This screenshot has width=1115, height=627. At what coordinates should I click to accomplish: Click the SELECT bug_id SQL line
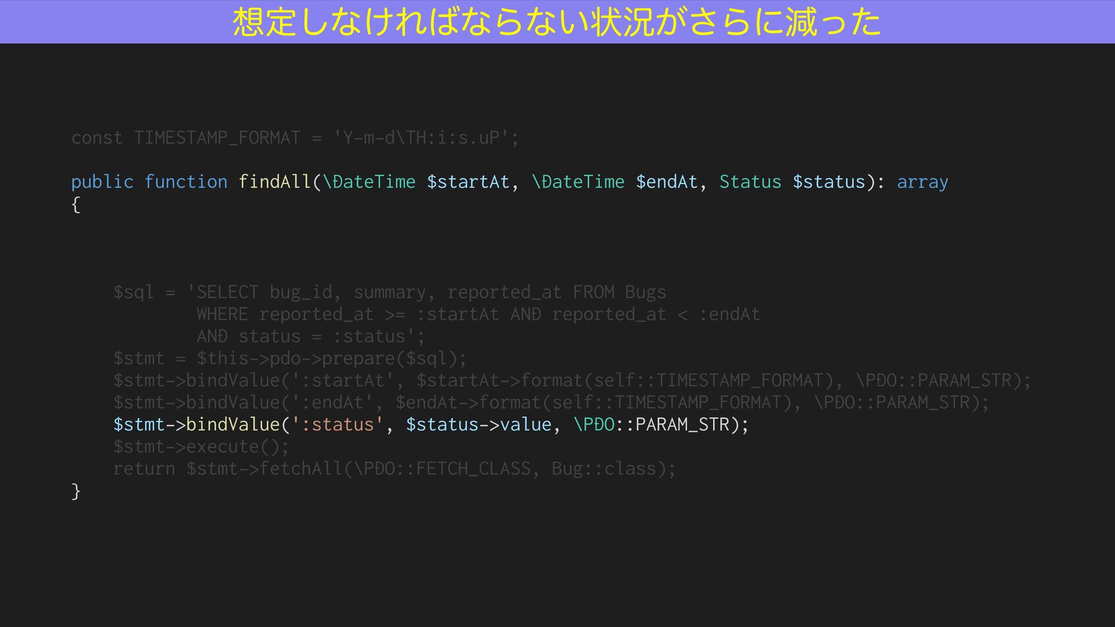389,292
